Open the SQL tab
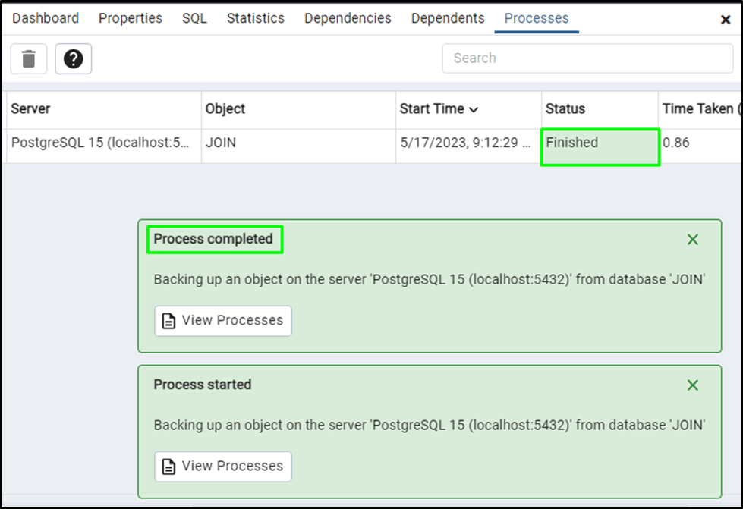The width and height of the screenshot is (743, 509). pyautogui.click(x=194, y=18)
